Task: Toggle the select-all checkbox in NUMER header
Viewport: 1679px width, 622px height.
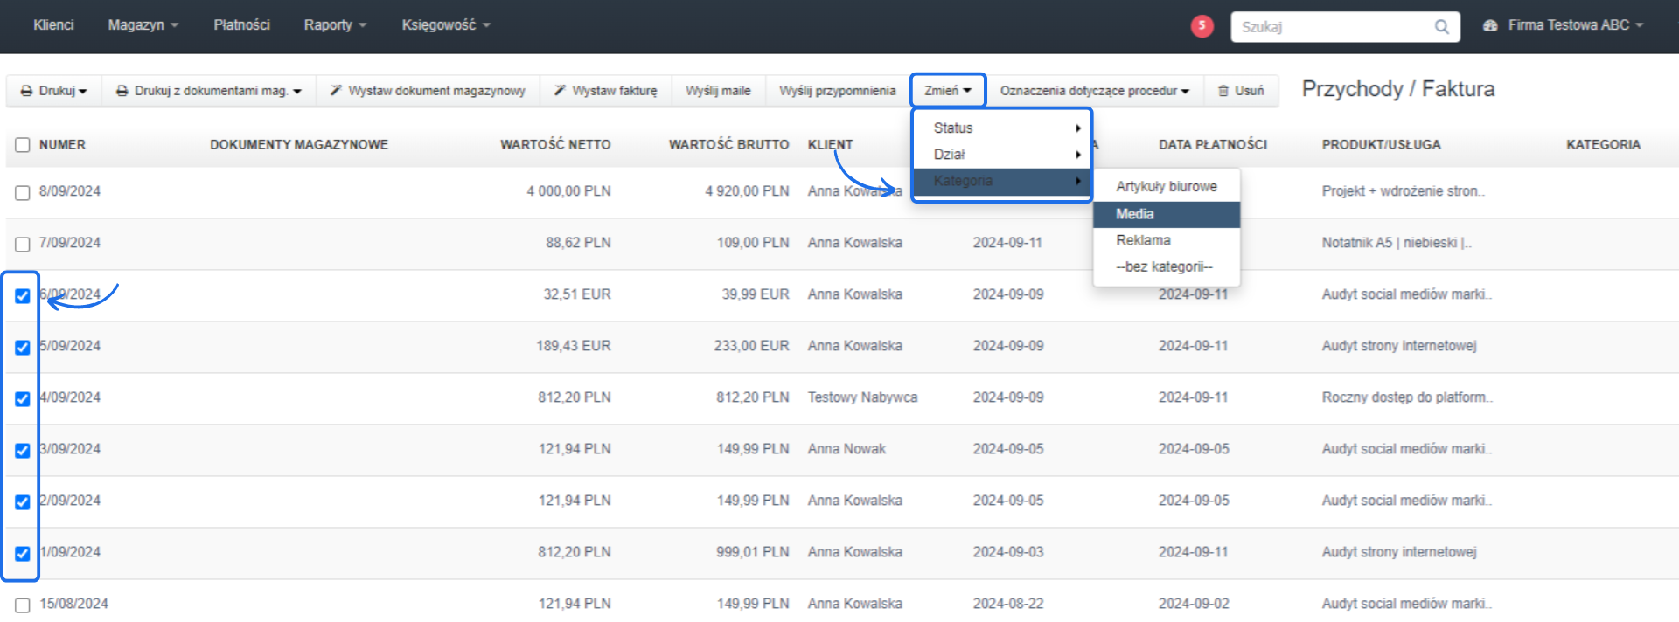Action: 23,145
